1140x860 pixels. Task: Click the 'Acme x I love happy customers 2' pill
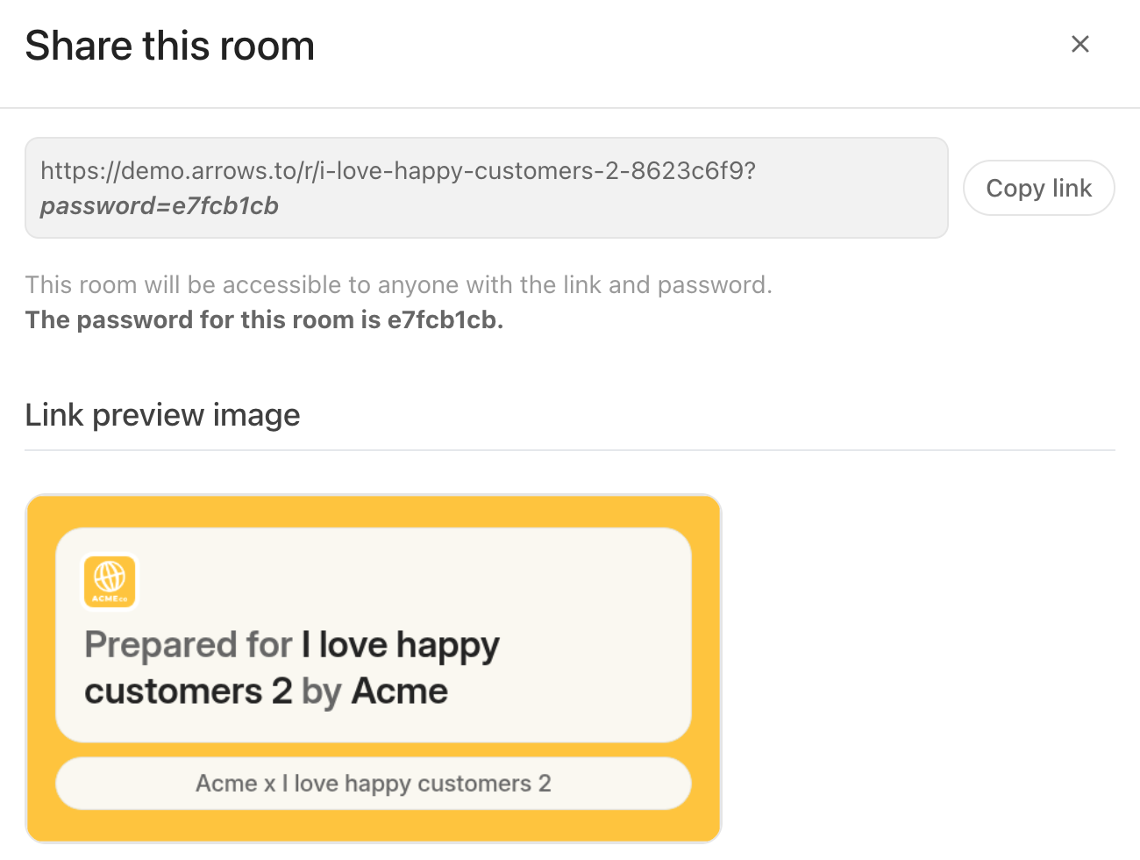coord(374,783)
